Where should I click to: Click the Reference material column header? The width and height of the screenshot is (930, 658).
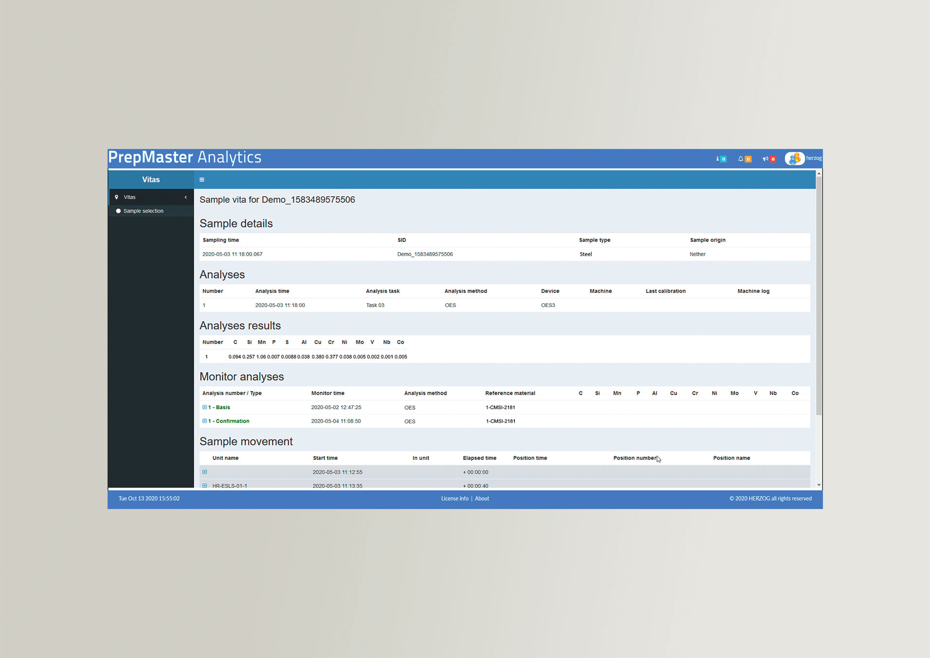510,393
